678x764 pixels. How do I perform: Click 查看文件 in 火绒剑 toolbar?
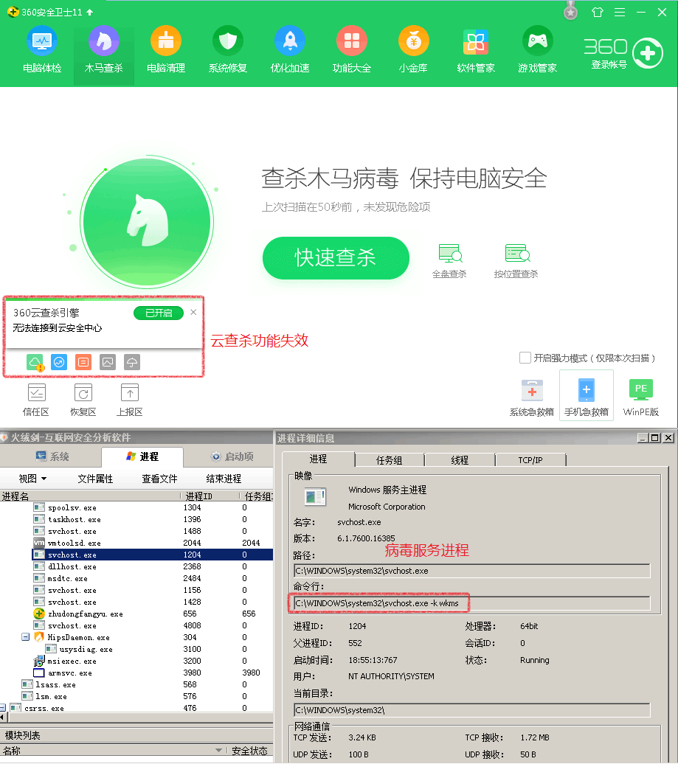(160, 479)
